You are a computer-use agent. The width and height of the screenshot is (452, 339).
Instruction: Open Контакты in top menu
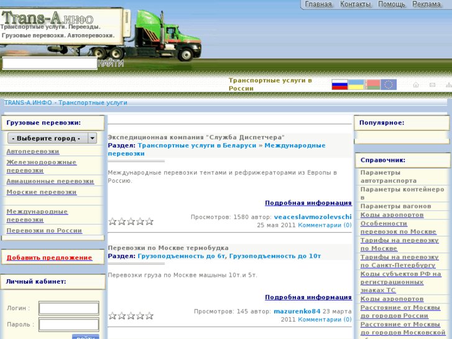(355, 4)
